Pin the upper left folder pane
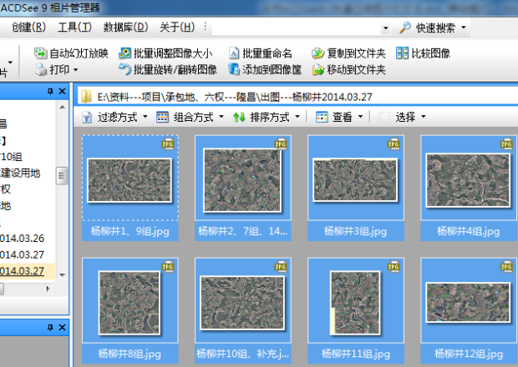Screen dimensions: 518x367 (50, 92)
